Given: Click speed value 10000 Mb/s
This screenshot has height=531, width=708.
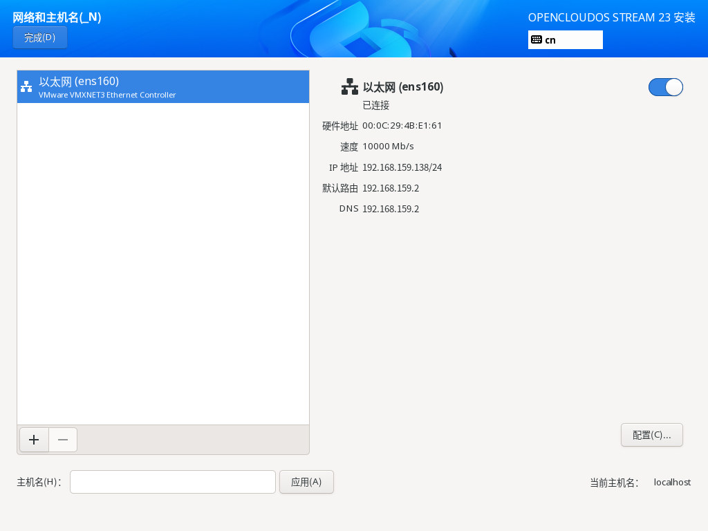Looking at the screenshot, I should coord(388,147).
